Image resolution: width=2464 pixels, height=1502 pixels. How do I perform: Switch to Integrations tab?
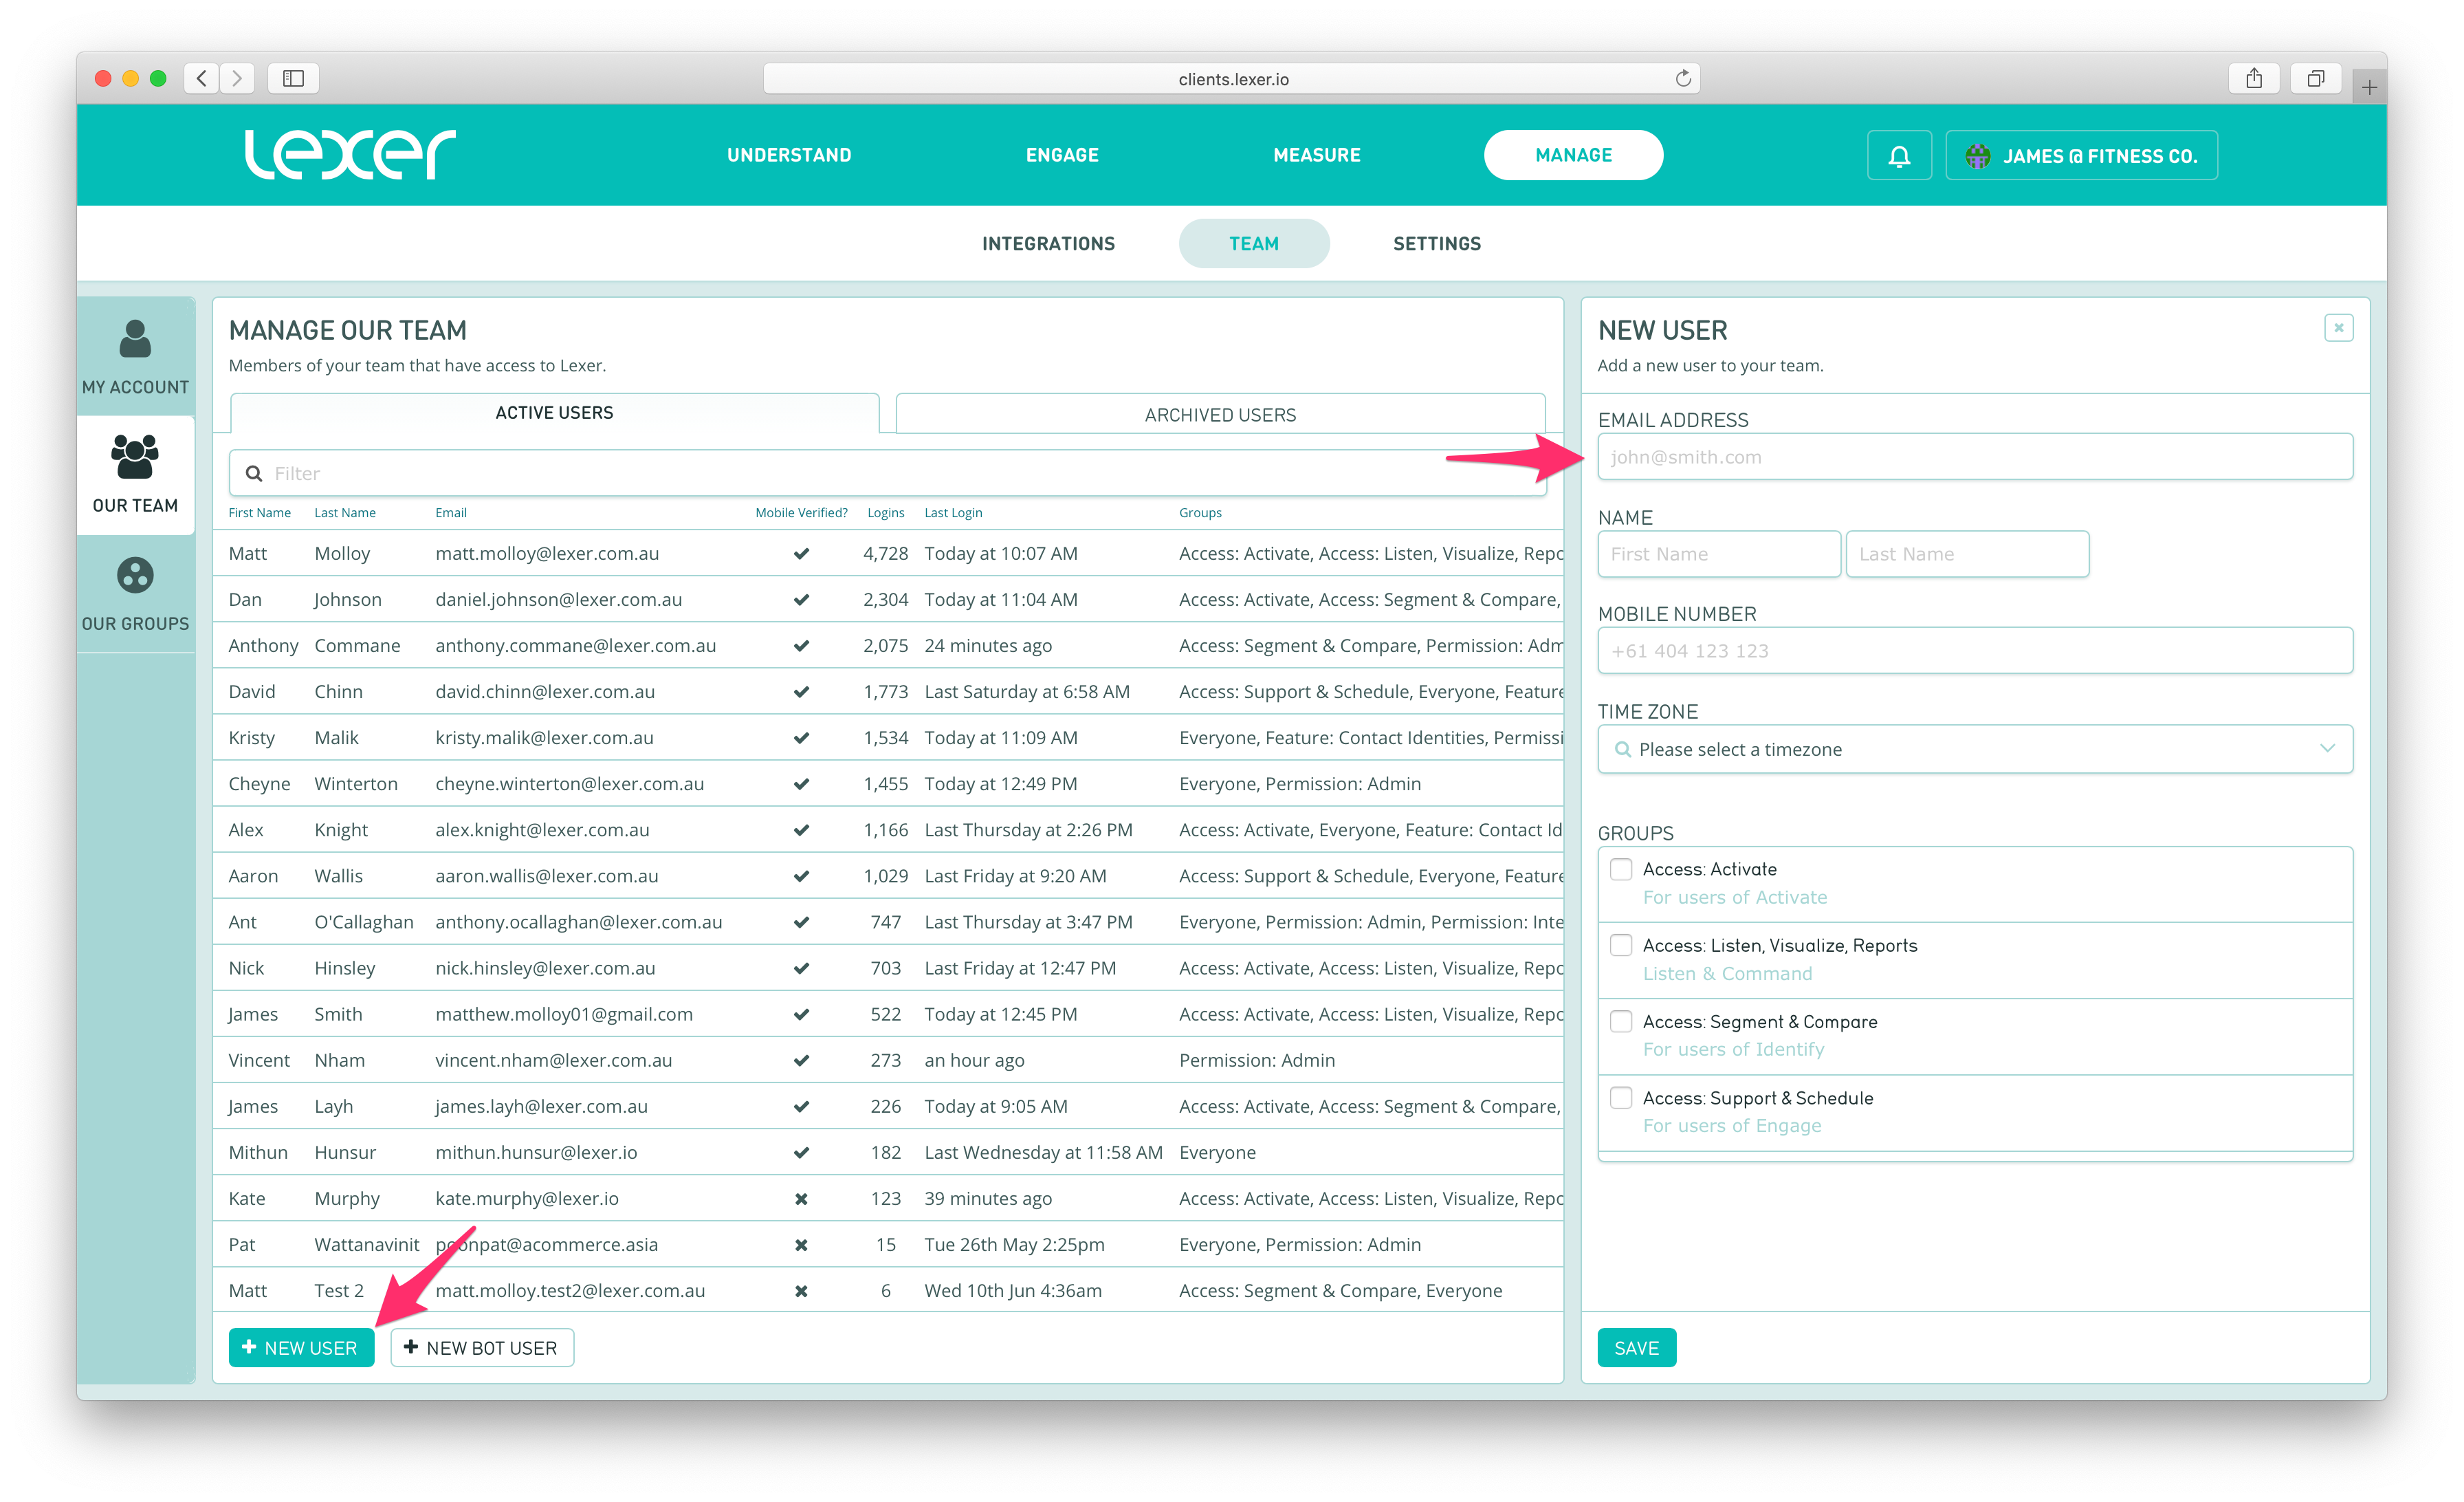1048,243
